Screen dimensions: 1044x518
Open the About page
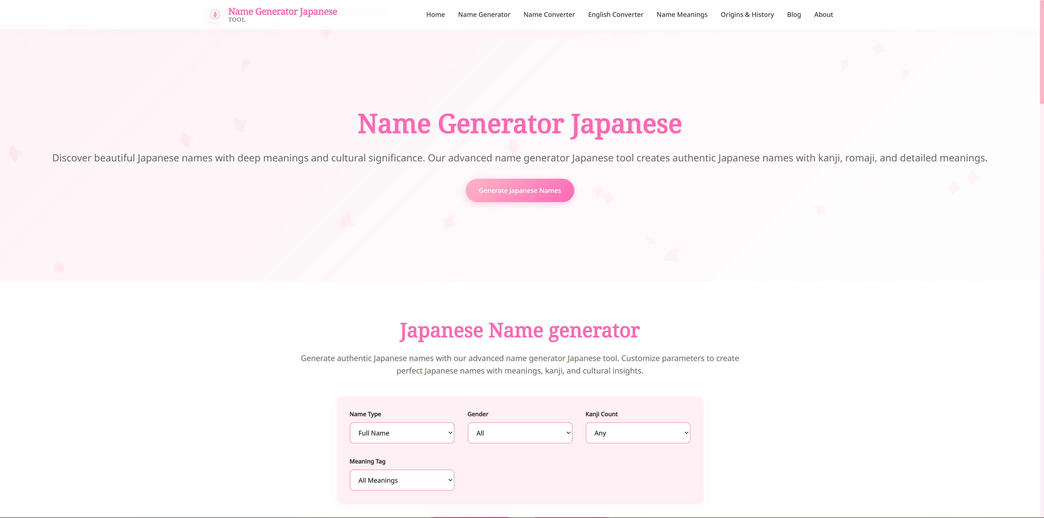[x=823, y=15]
